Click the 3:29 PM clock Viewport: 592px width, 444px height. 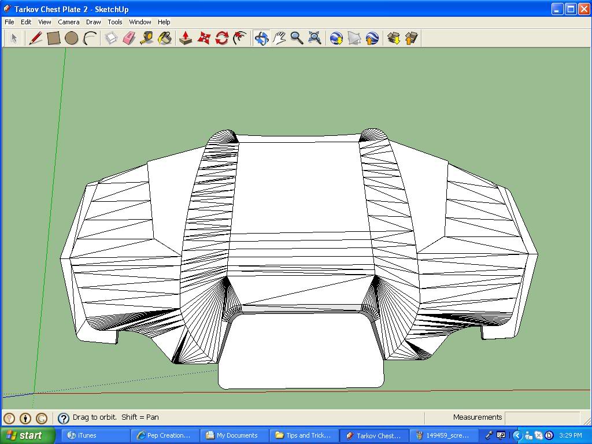tap(571, 435)
